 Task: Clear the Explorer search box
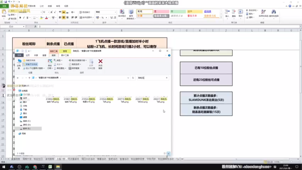(x=166, y=78)
